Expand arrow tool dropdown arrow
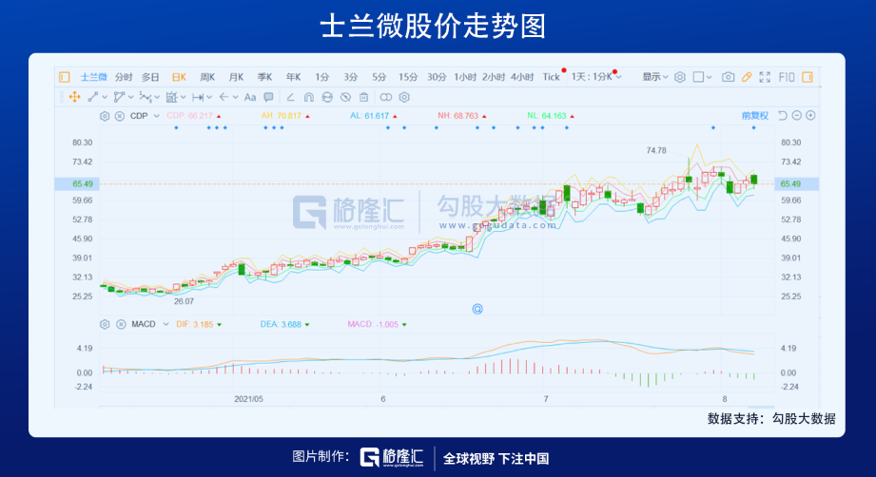This screenshot has height=477, width=876. (x=235, y=98)
